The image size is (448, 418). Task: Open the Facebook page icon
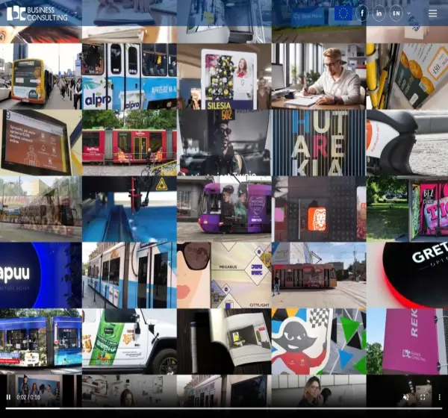(362, 13)
